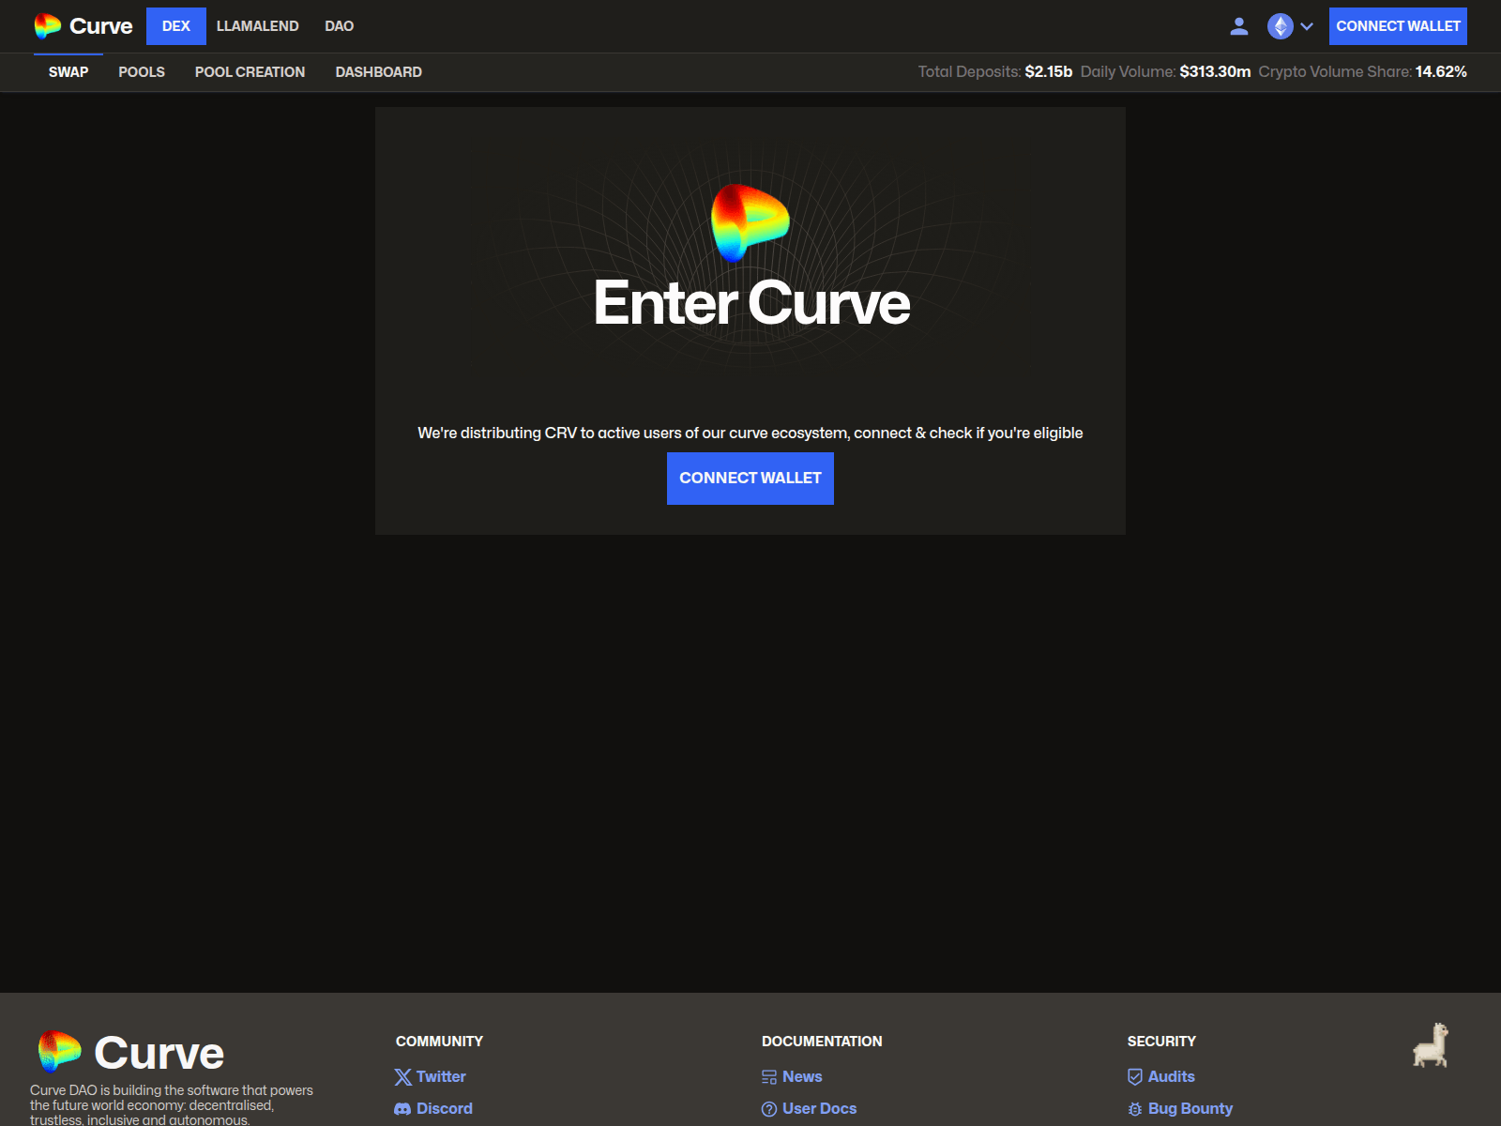
Task: Open the POOL CREATION tab
Action: click(249, 71)
